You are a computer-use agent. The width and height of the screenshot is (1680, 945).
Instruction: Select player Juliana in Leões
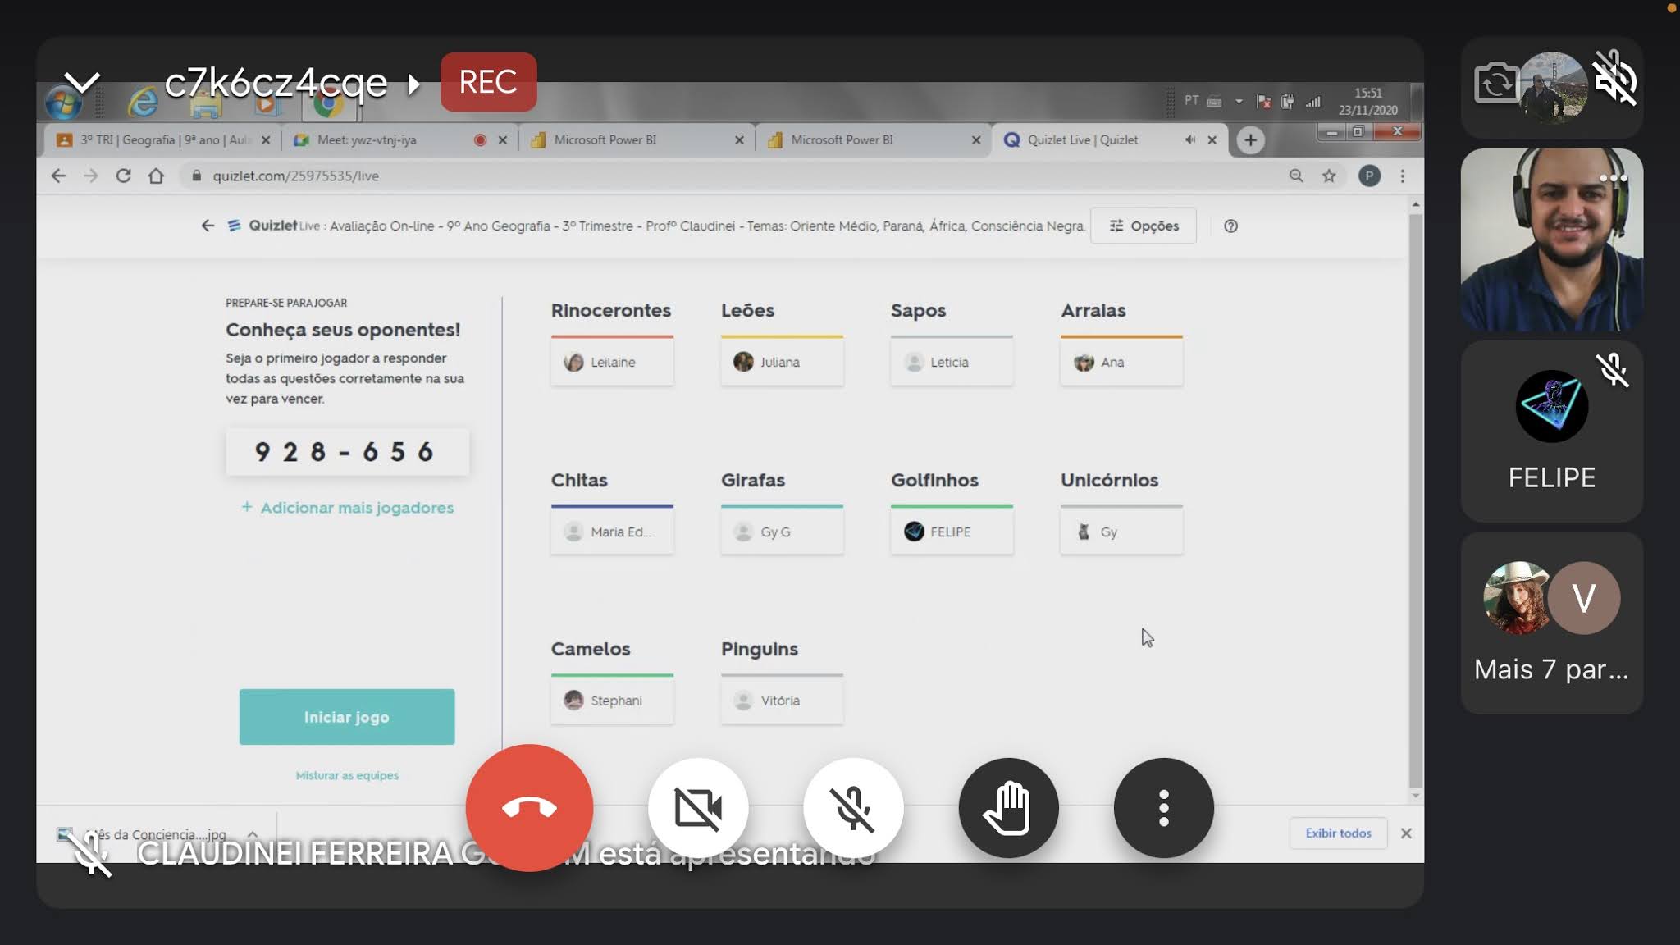point(782,362)
